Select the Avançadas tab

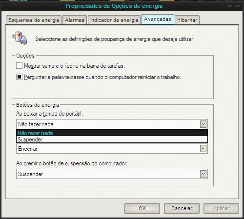(x=158, y=20)
